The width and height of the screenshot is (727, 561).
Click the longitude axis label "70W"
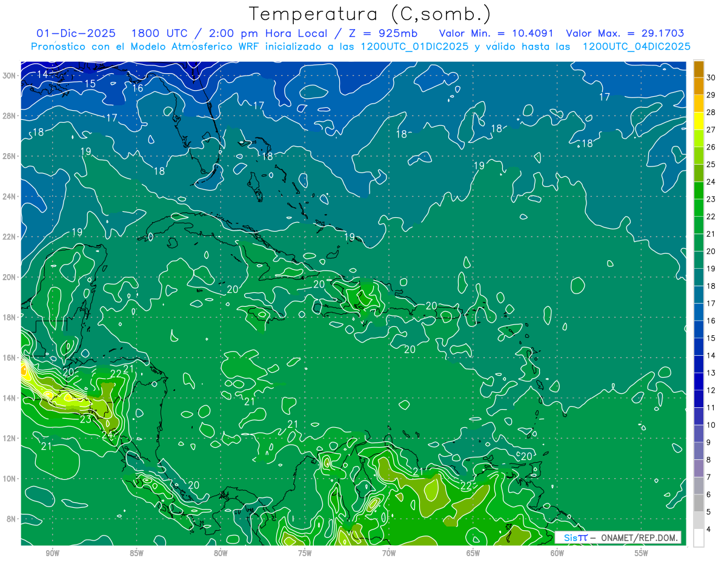[389, 553]
